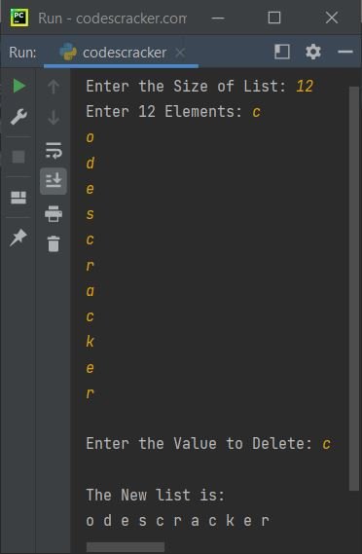This screenshot has width=362, height=554.
Task: Open run window settings gear menu
Action: click(x=313, y=53)
